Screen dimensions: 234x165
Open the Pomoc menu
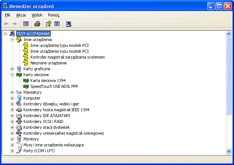point(54,15)
